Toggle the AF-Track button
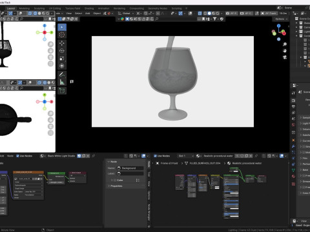 coord(269,14)
